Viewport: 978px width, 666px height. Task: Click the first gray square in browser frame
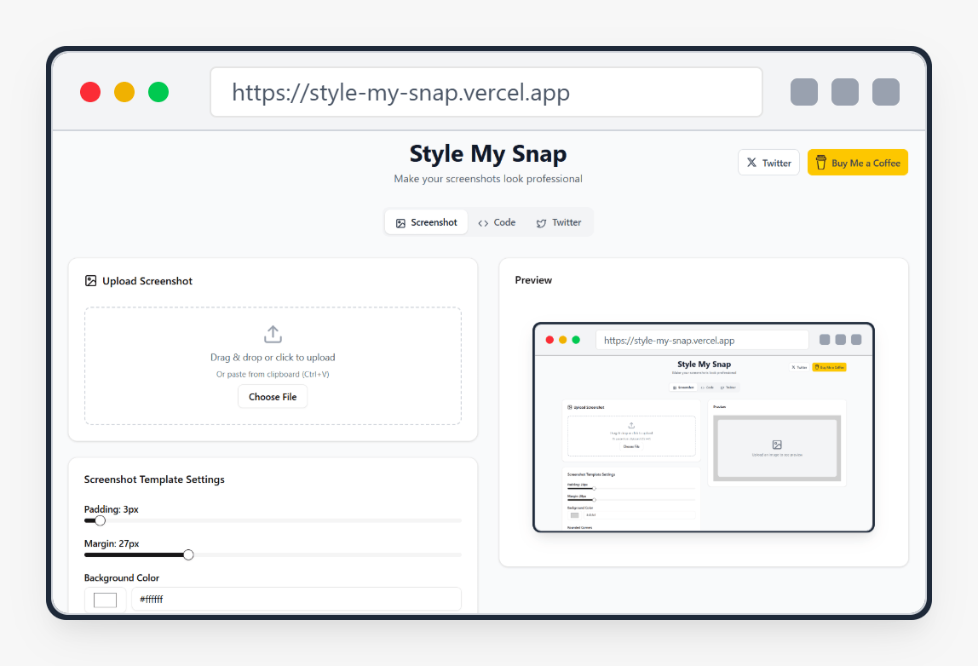pos(804,92)
